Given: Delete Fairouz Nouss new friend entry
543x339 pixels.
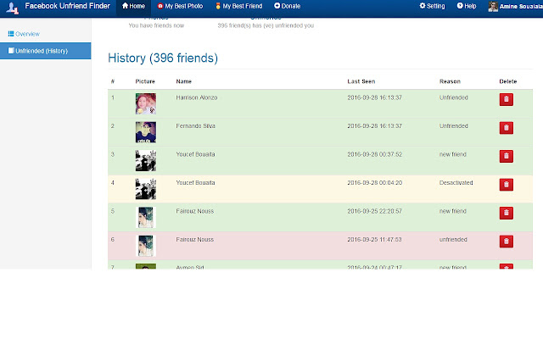Looking at the screenshot, I should tap(506, 213).
